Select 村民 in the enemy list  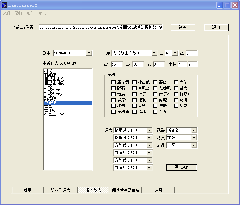point(68,71)
